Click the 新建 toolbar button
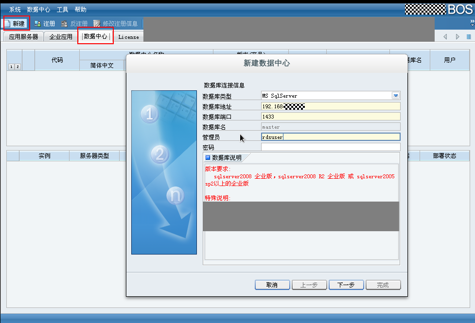Screen dimensions: 475x323 pos(15,24)
